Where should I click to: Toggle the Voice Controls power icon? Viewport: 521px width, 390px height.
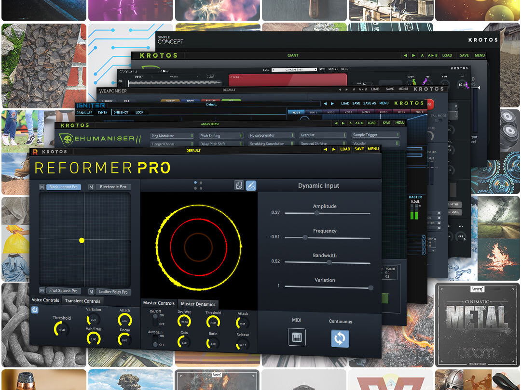(x=35, y=310)
